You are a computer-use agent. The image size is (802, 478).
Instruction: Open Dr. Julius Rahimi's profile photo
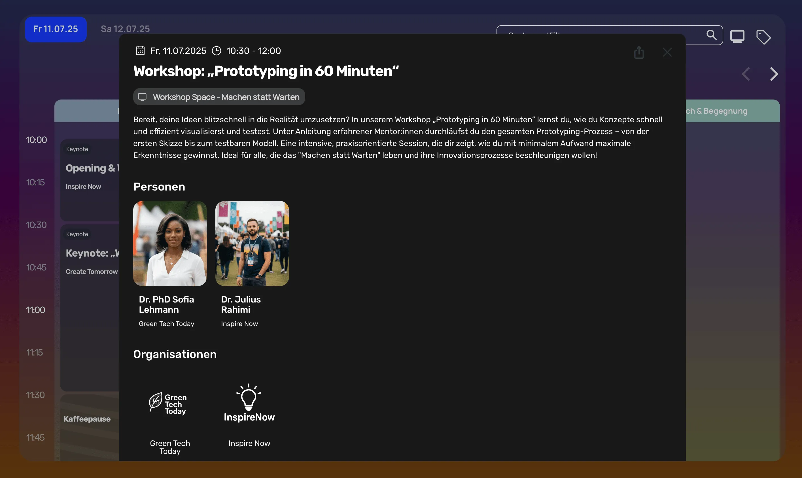[252, 244]
